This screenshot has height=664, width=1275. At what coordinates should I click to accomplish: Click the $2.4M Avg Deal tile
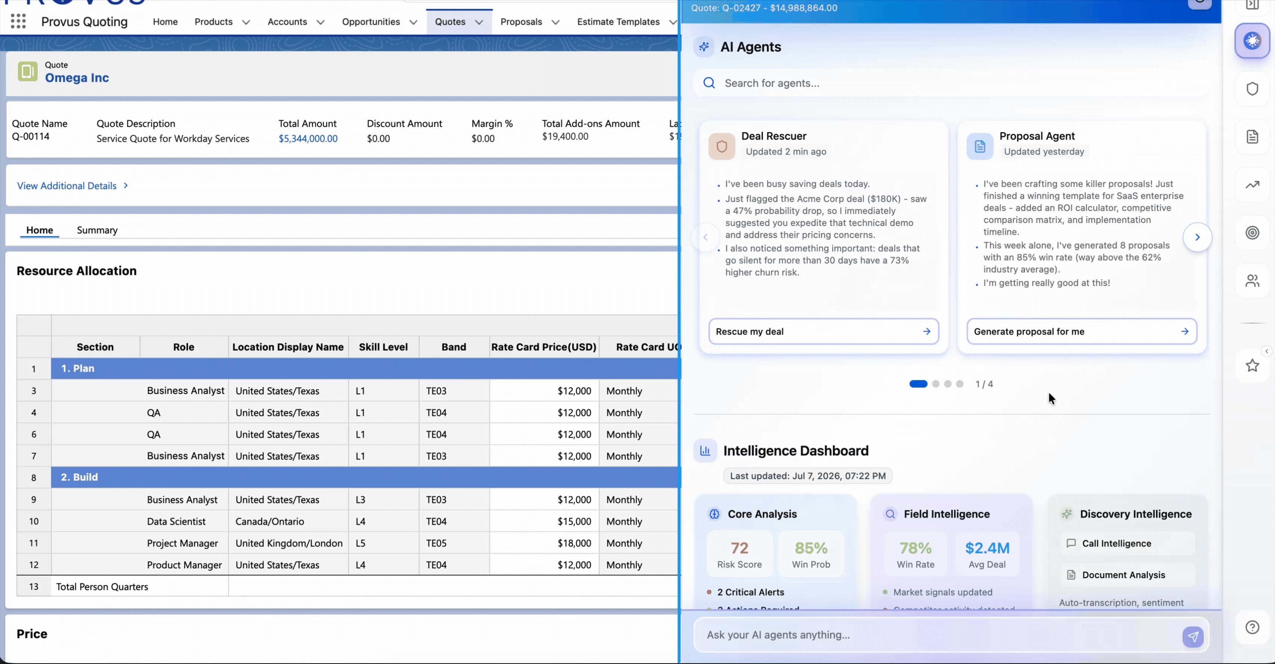[987, 554]
